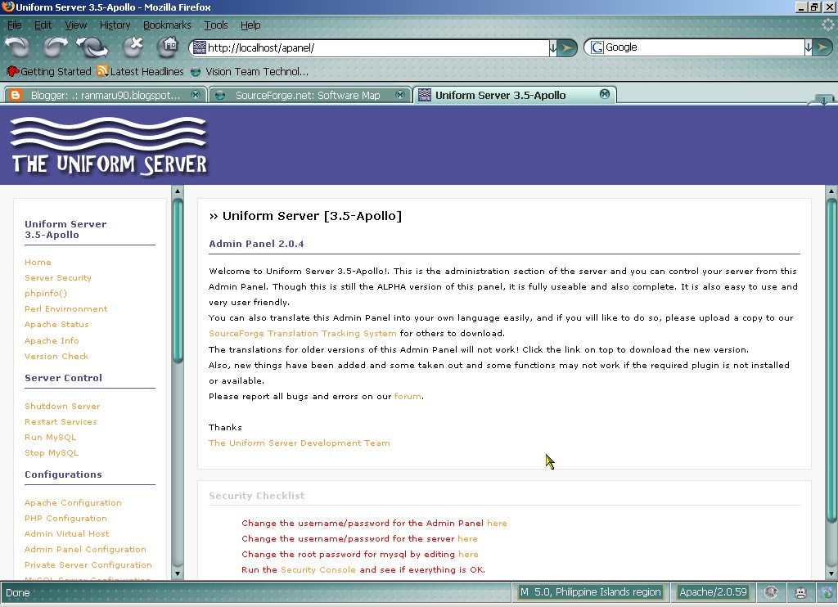This screenshot has width=838, height=607.
Task: Open the SourceForge Translation Tracking System link
Action: click(303, 334)
